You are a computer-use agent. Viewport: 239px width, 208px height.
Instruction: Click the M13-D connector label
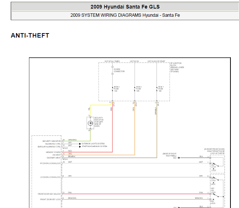coord(65,148)
